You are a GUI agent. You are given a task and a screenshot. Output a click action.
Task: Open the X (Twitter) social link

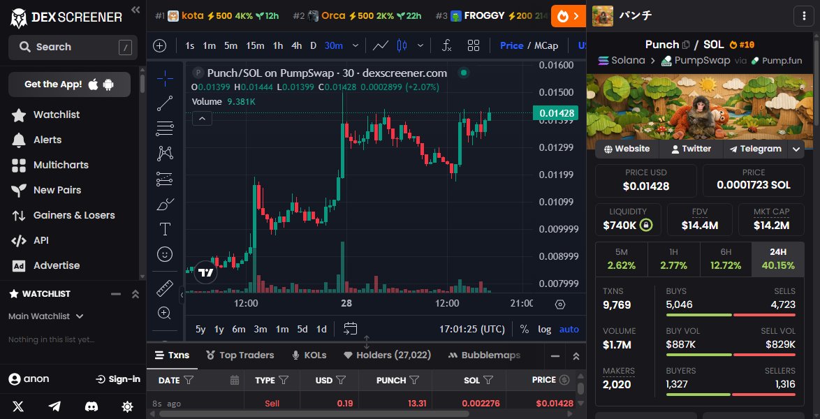click(x=18, y=406)
